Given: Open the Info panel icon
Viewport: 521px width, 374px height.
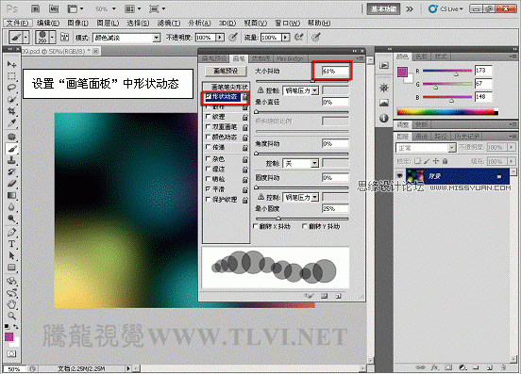Looking at the screenshot, I should [384, 118].
